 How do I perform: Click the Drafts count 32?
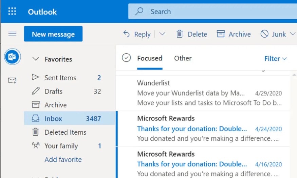97,91
